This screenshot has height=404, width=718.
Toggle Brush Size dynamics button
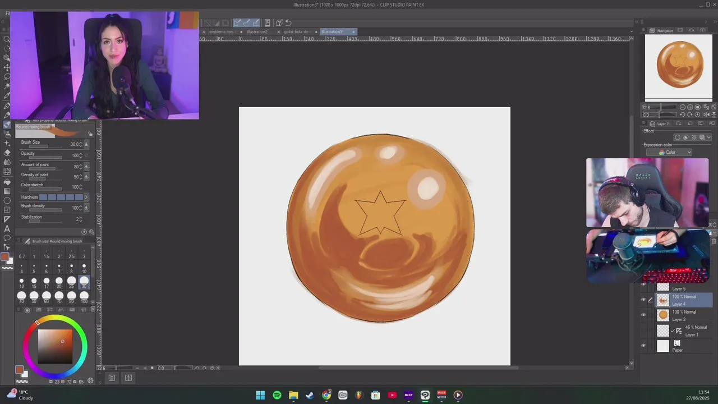click(x=86, y=144)
